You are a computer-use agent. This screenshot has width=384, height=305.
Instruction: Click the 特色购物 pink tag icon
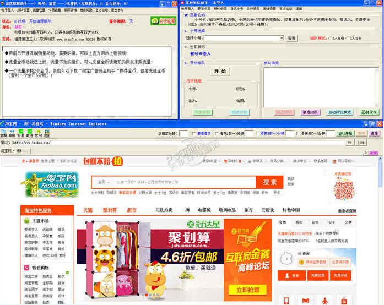tap(26, 268)
